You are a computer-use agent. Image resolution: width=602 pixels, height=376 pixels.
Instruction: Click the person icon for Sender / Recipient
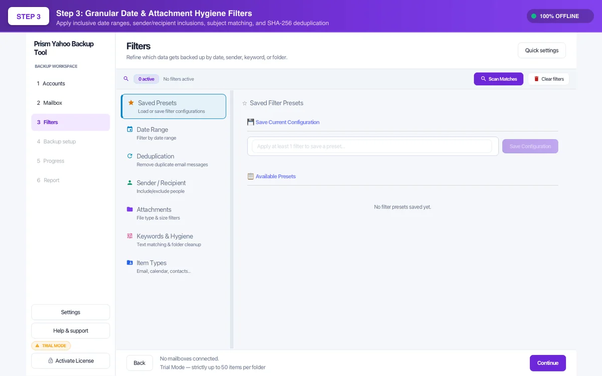[130, 182]
